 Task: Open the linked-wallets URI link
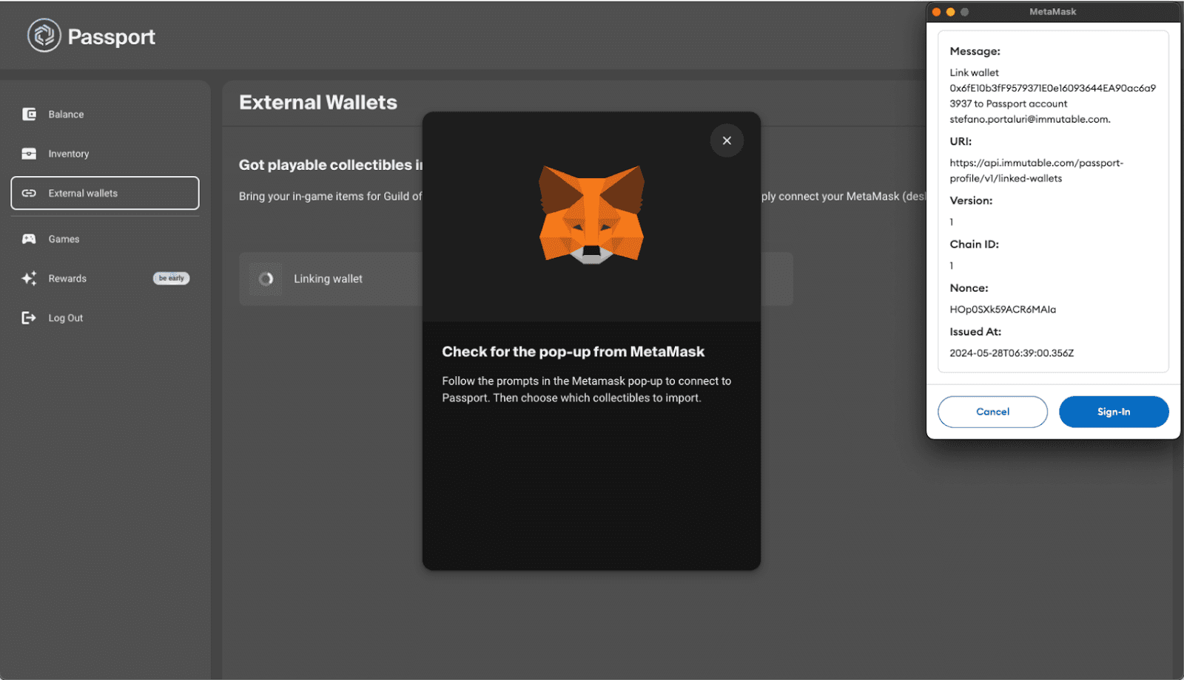coord(1036,170)
